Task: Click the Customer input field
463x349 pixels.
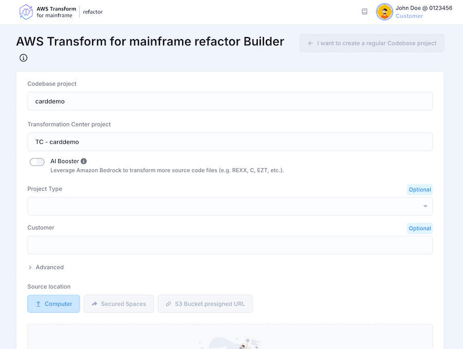Action: (229, 245)
